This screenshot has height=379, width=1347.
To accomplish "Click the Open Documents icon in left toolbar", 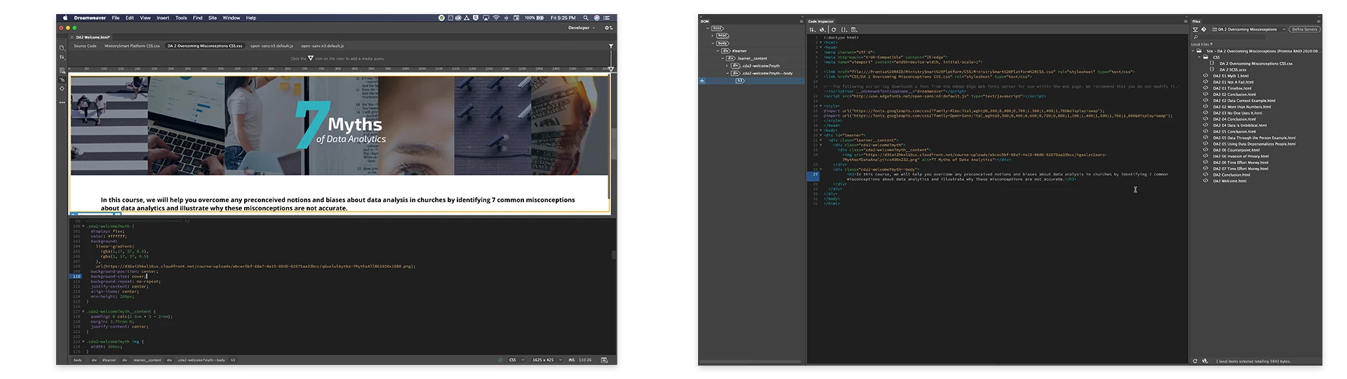I will [62, 48].
